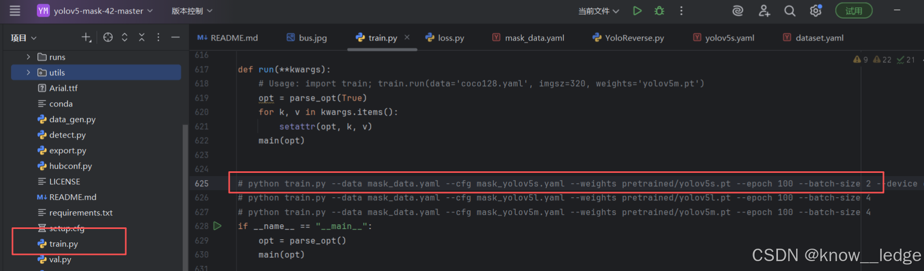Click the 试用 trial button
The image size is (924, 271).
click(x=854, y=11)
